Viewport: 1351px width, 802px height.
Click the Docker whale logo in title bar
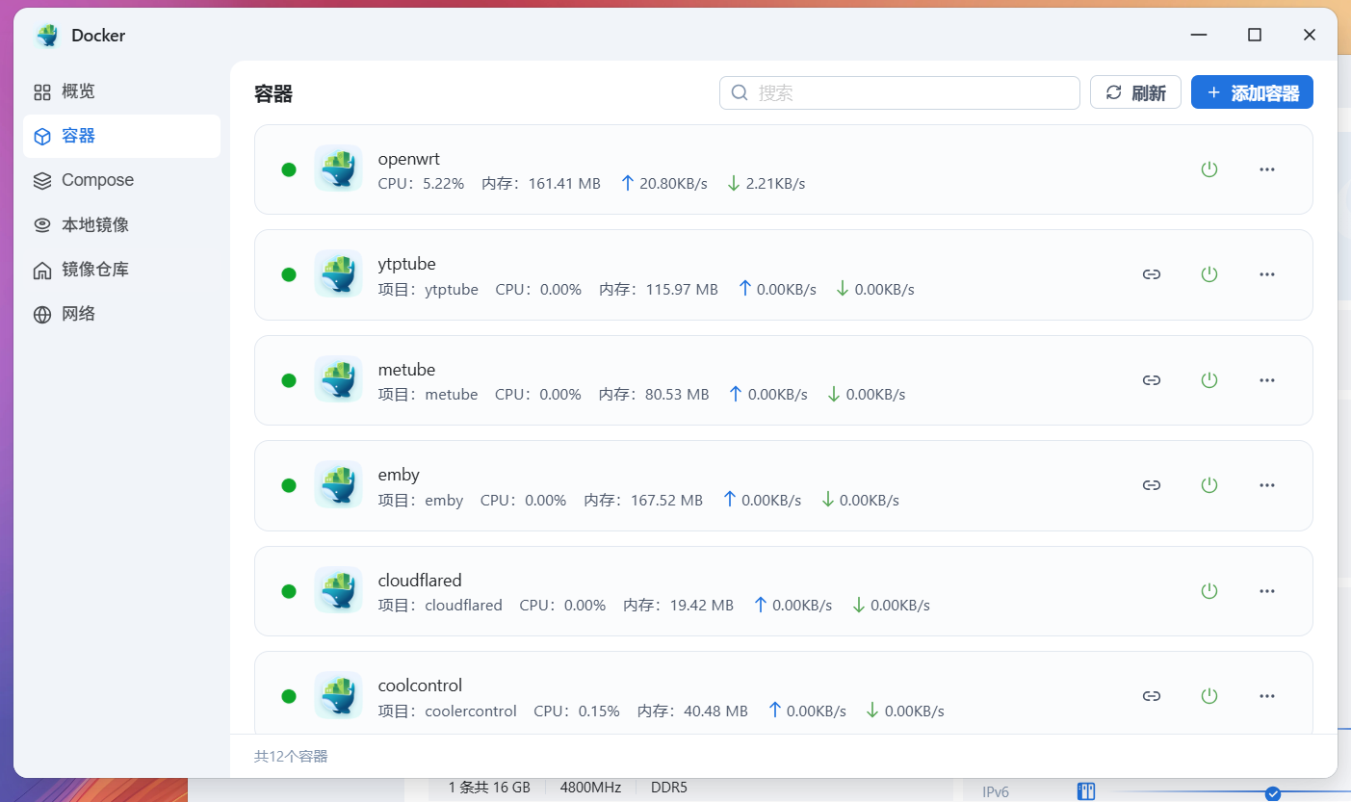point(47,36)
